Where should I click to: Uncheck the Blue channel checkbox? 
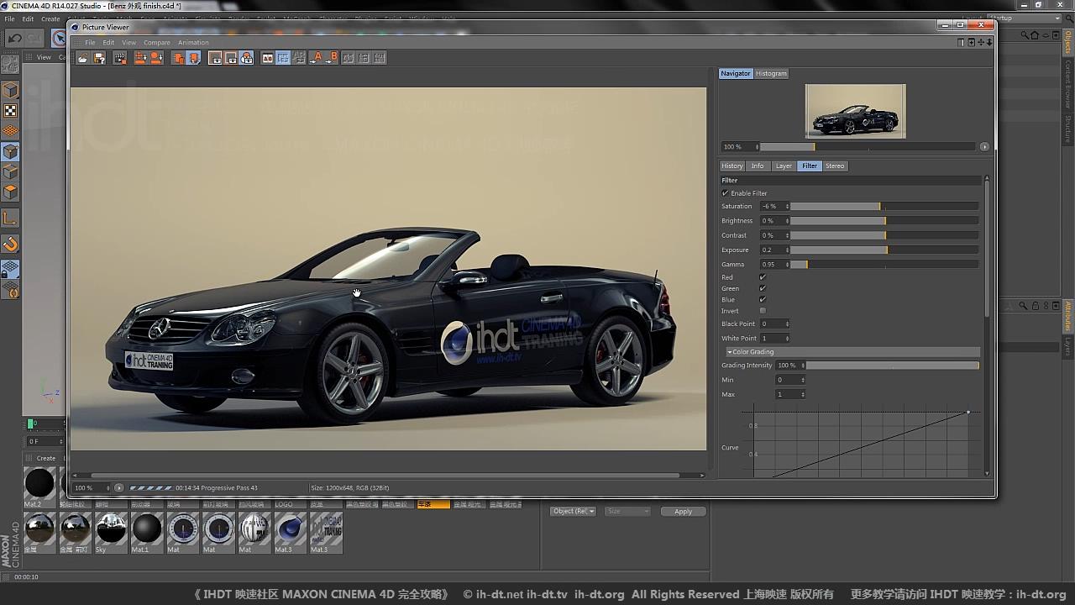763,299
